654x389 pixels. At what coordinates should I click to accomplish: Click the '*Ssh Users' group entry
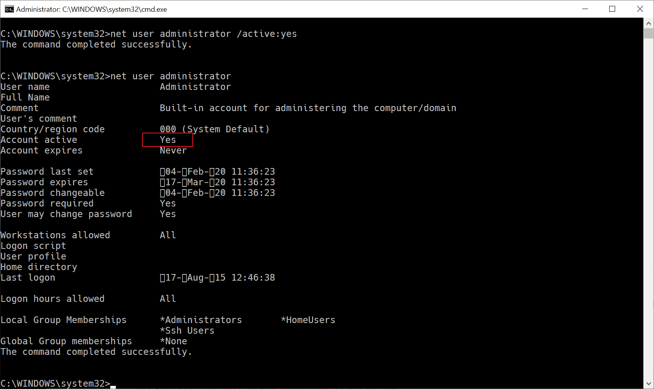click(187, 331)
